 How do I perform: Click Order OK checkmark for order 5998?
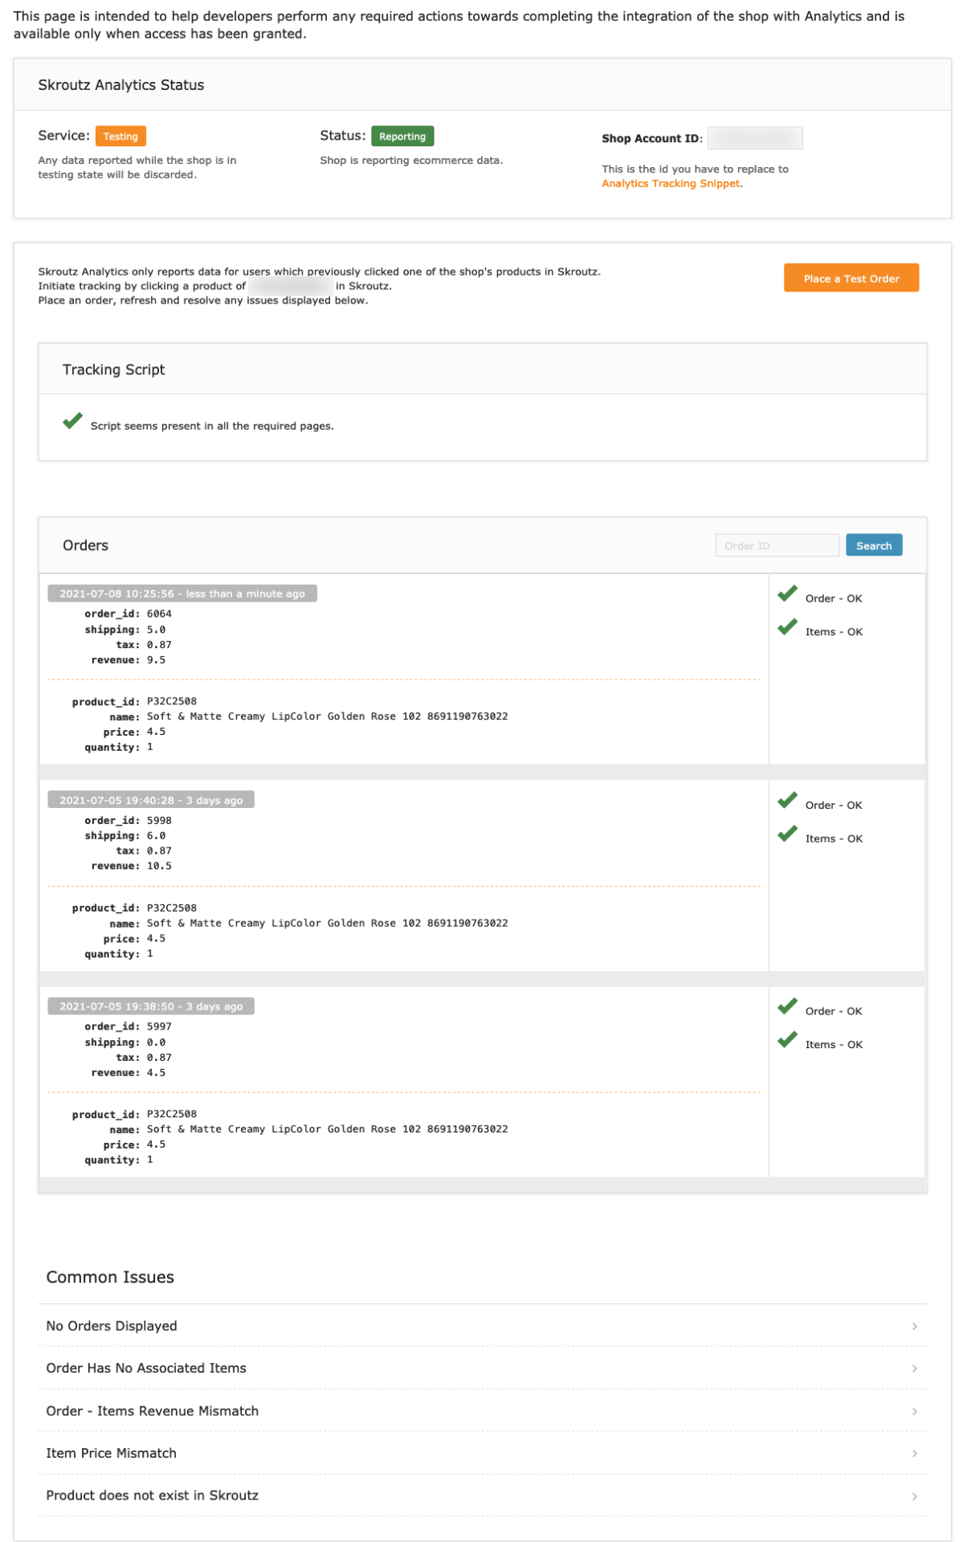pyautogui.click(x=787, y=801)
